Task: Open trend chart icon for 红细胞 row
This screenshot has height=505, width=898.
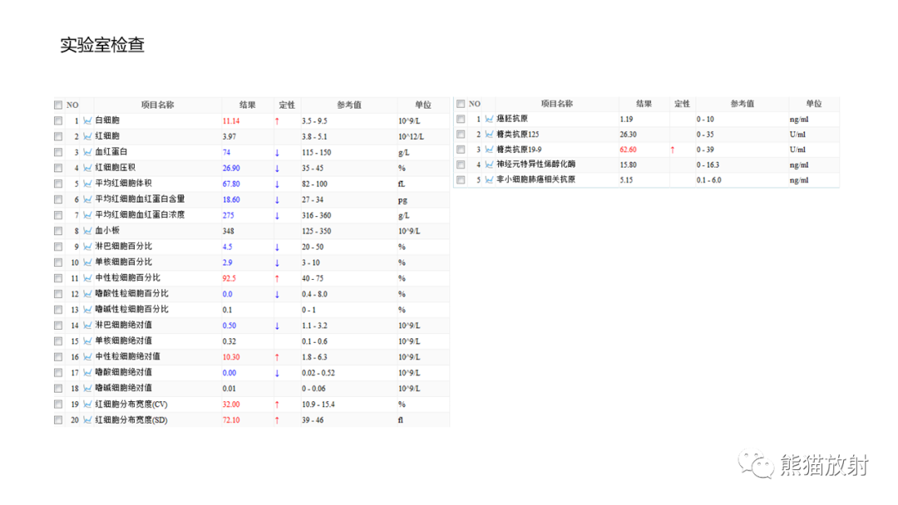Action: pos(87,136)
